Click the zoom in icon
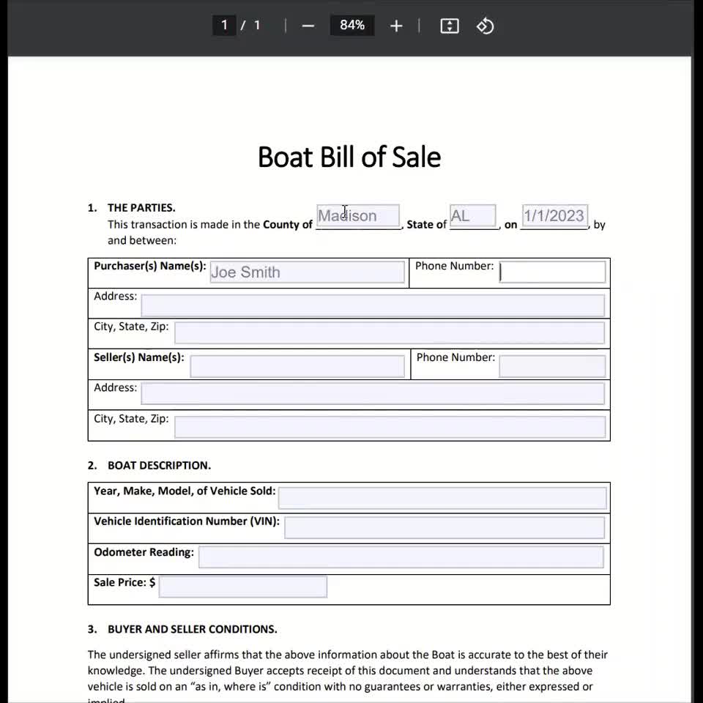The width and height of the screenshot is (703, 703). click(x=395, y=26)
